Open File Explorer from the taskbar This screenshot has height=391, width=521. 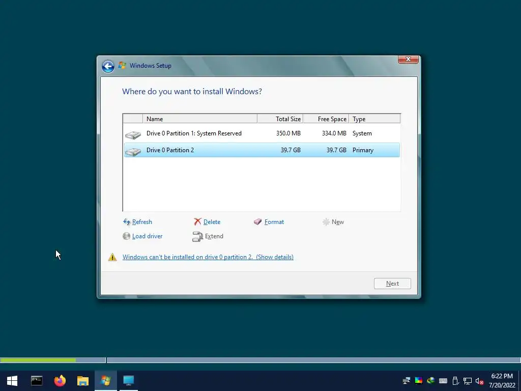(83, 380)
